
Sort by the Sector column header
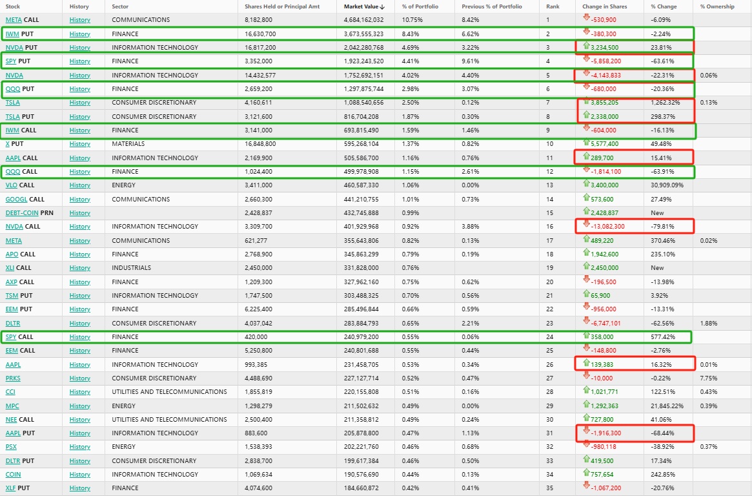point(120,6)
